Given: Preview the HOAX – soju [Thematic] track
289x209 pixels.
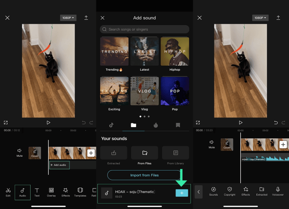Looking at the screenshot, I should [x=107, y=193].
